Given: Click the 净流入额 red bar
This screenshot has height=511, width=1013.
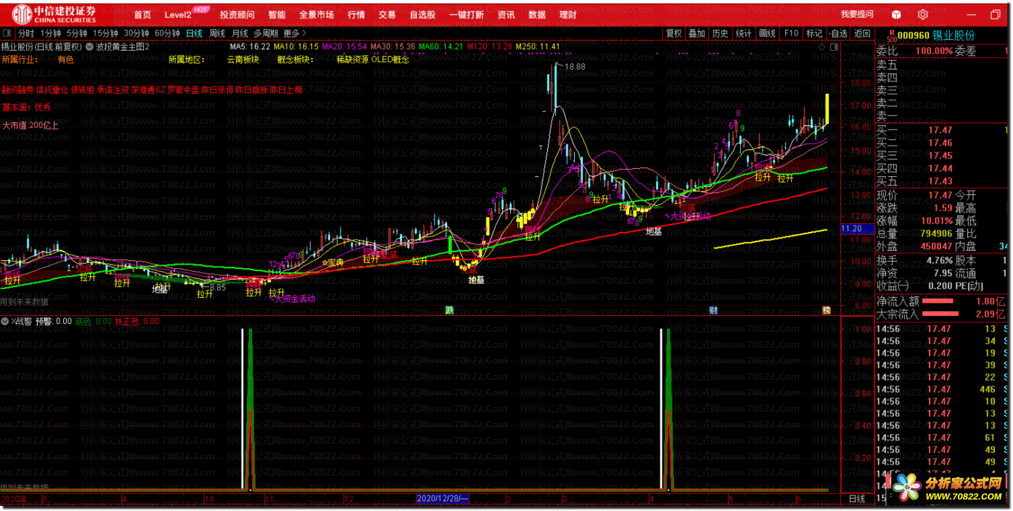Looking at the screenshot, I should click(x=938, y=301).
